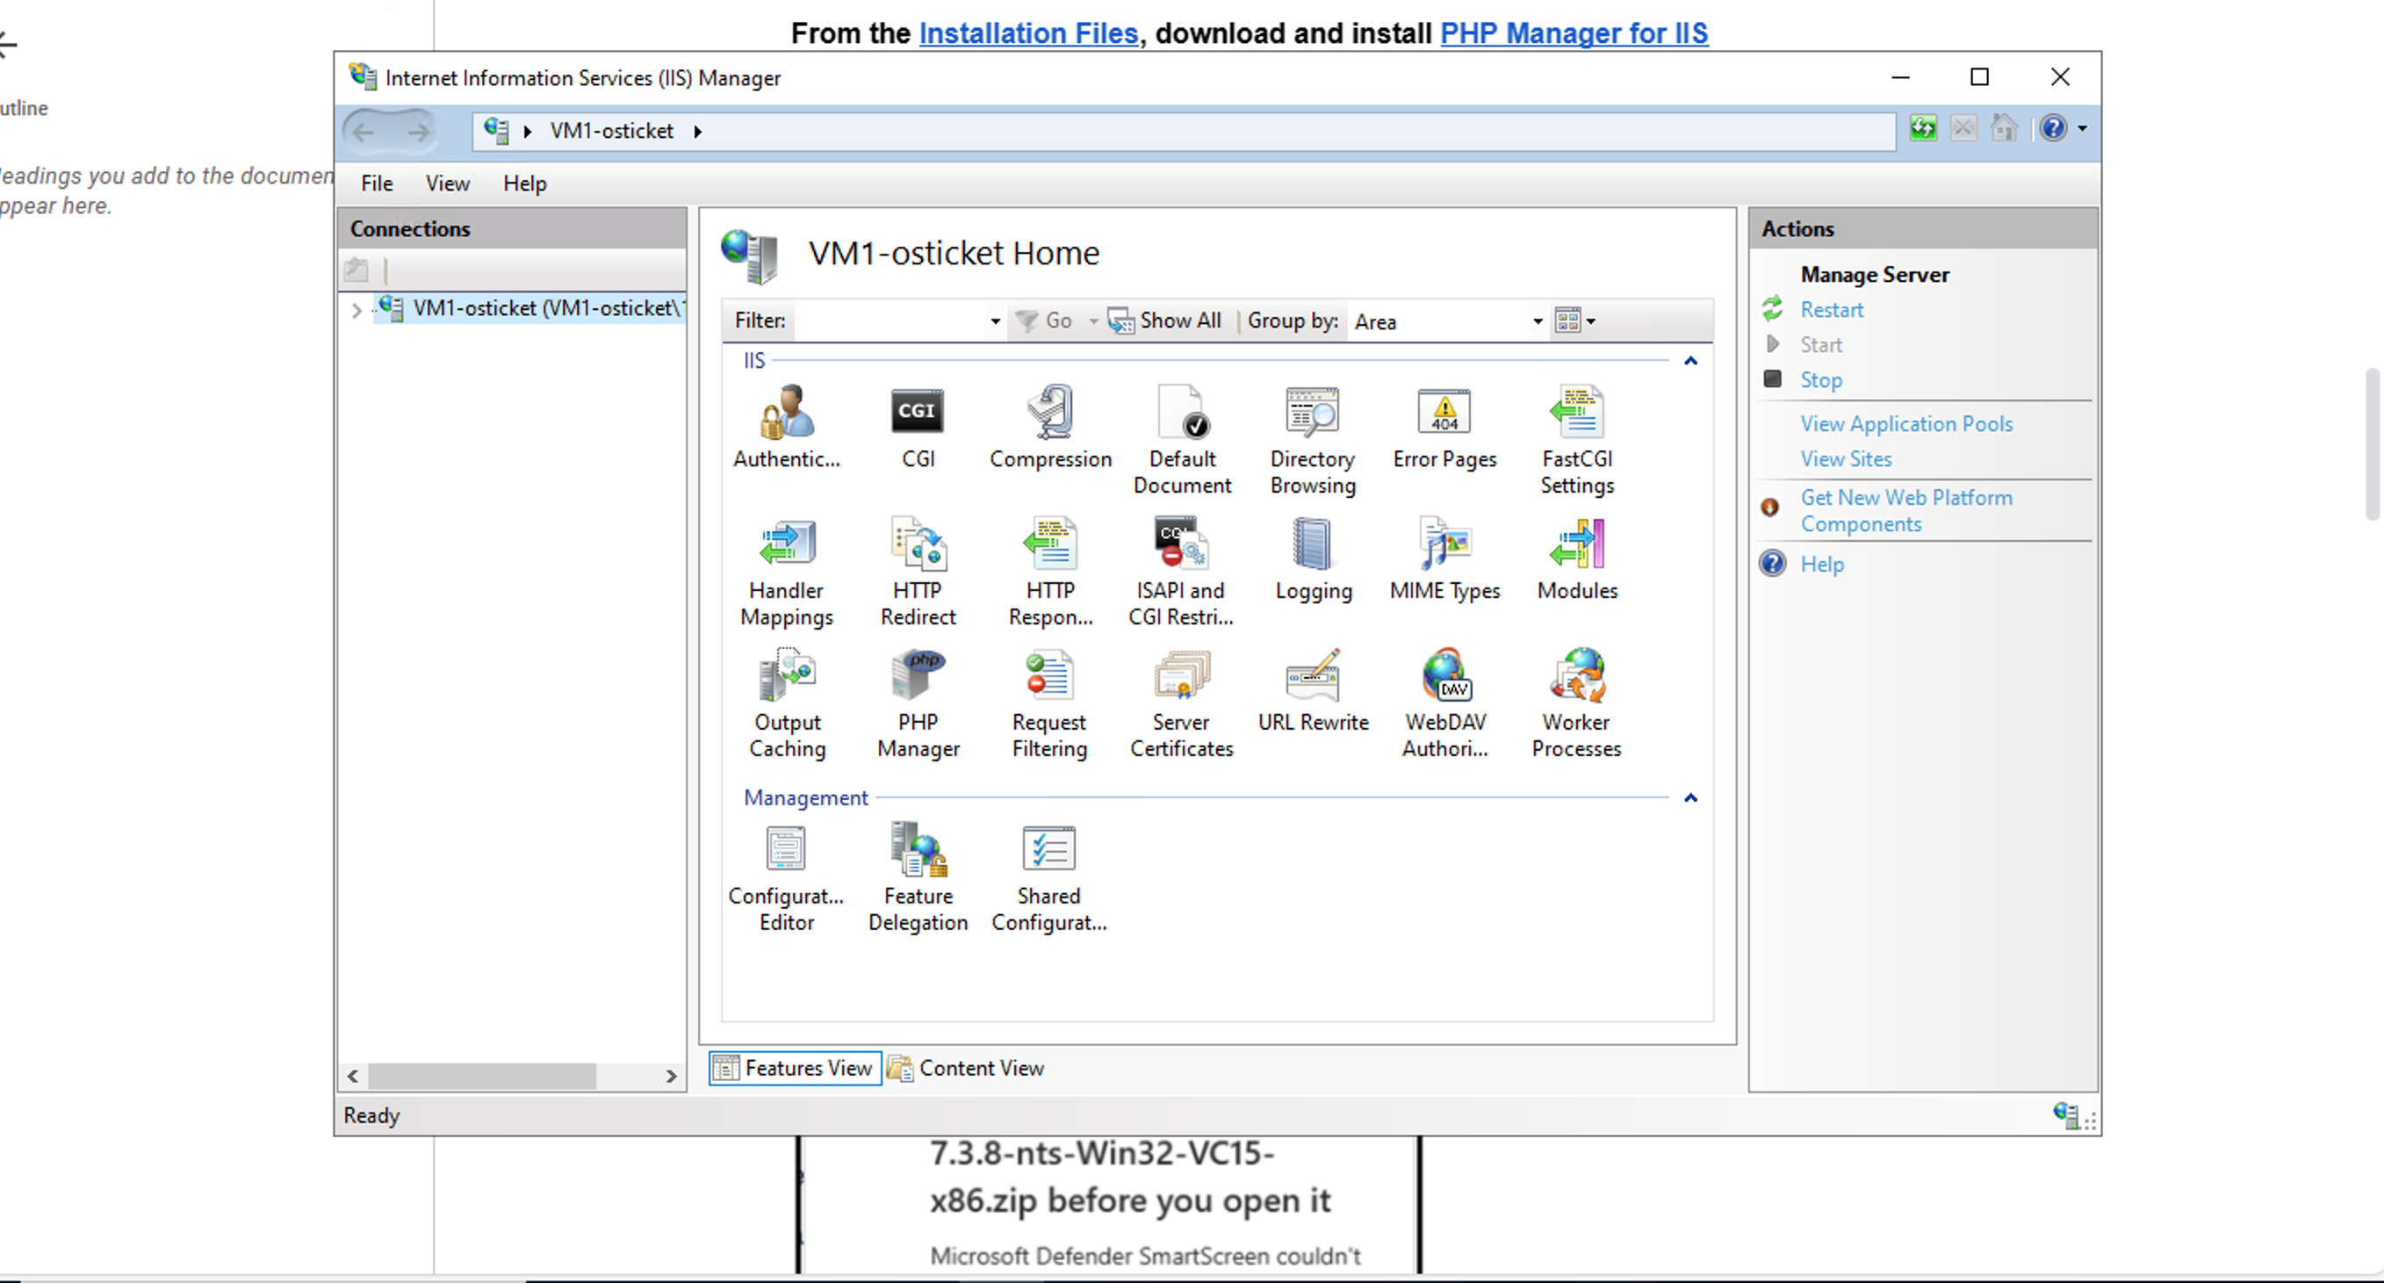Image resolution: width=2384 pixels, height=1283 pixels.
Task: Open the Server Certificates icon
Action: [1181, 677]
